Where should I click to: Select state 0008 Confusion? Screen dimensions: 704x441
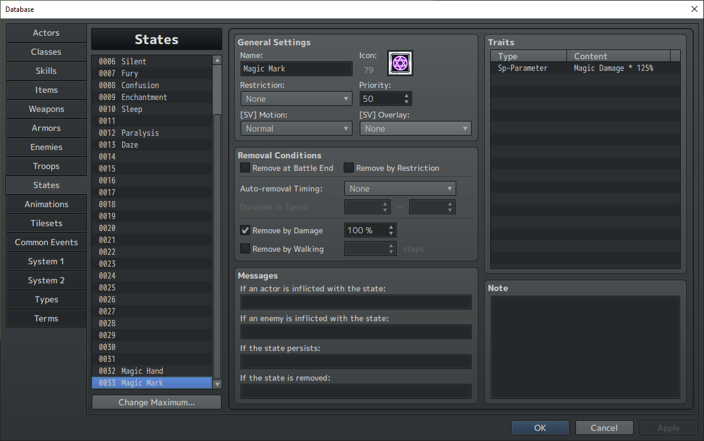point(152,85)
